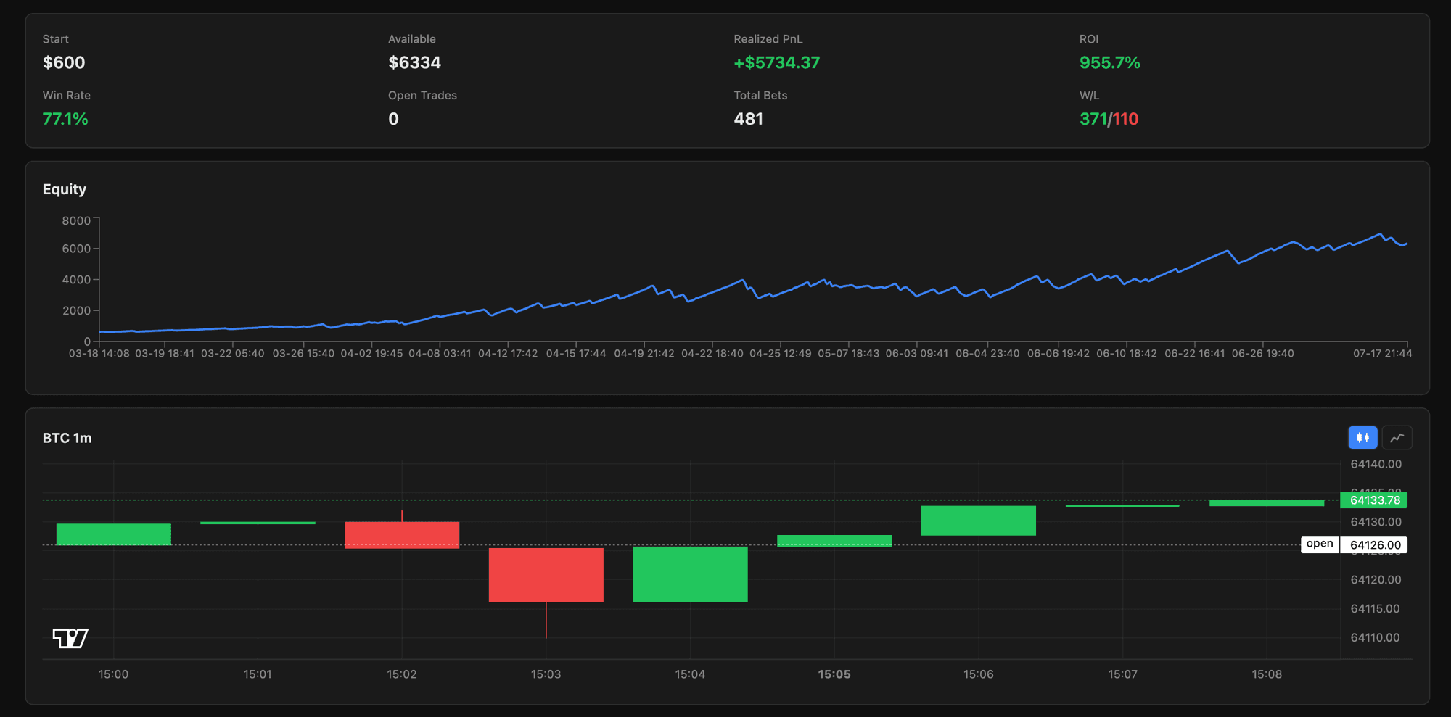Click the ROI value 955.7%
The image size is (1451, 717).
pos(1109,62)
